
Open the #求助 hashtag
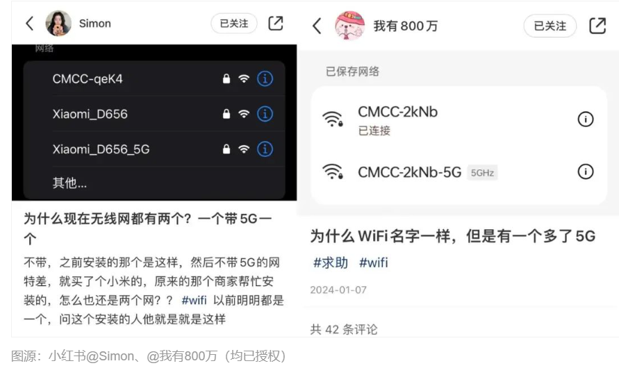[x=331, y=262]
